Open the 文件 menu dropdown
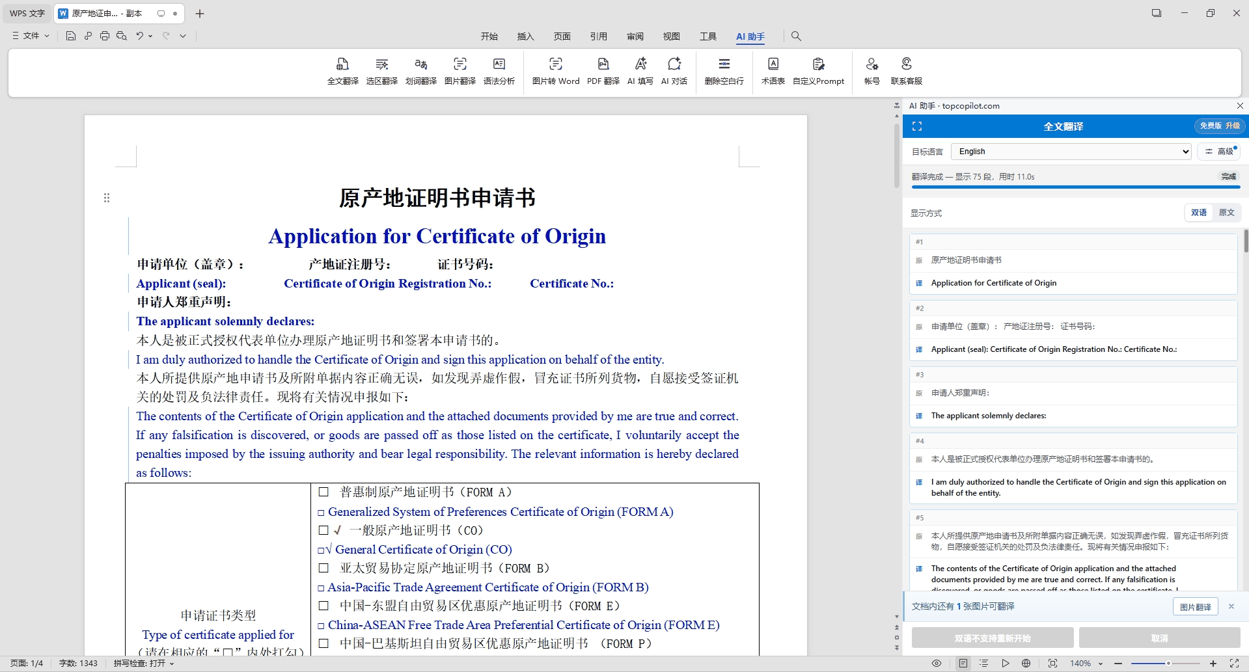Screen dimensions: 1249x672 point(31,36)
